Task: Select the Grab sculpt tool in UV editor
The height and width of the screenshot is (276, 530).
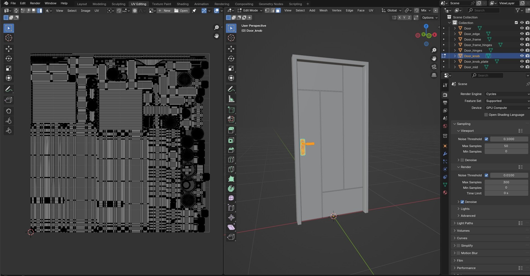Action: coord(9,111)
